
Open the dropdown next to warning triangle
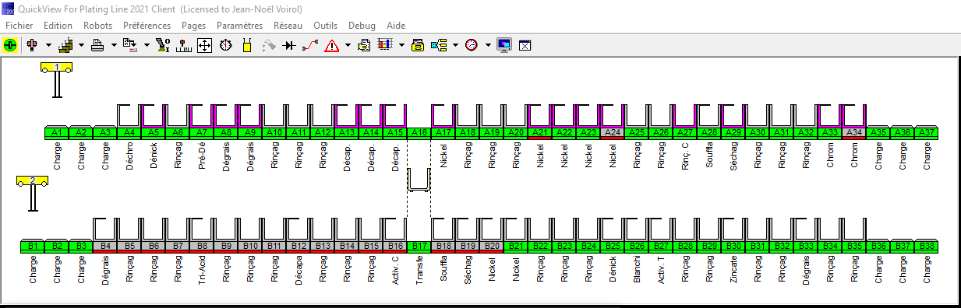point(348,45)
